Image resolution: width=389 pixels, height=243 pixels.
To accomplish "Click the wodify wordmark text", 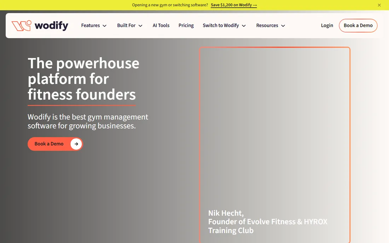I will pyautogui.click(x=51, y=26).
